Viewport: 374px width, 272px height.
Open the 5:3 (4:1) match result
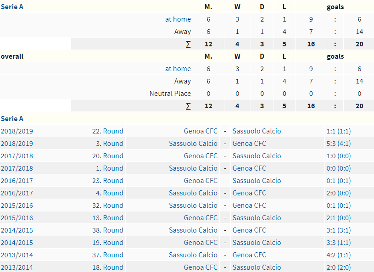(x=339, y=144)
